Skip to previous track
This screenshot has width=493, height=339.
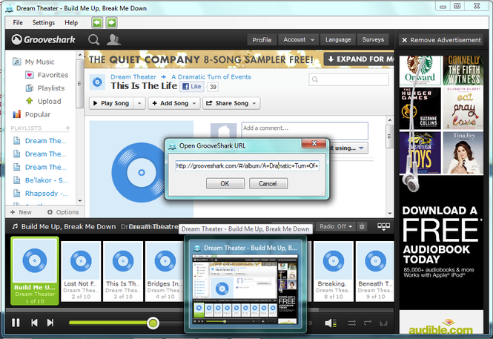pos(34,323)
